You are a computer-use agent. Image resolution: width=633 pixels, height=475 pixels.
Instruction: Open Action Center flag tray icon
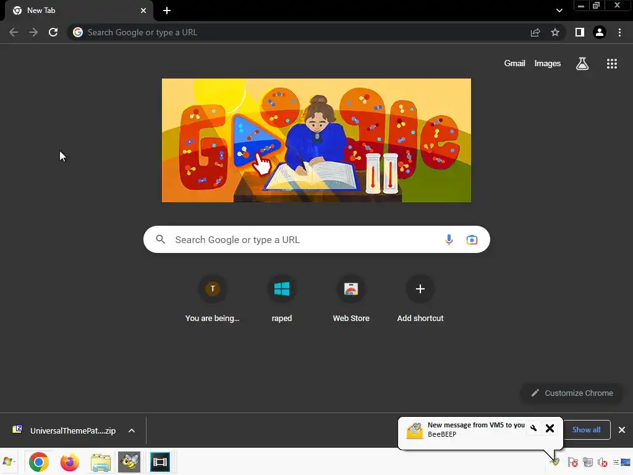pos(572,462)
